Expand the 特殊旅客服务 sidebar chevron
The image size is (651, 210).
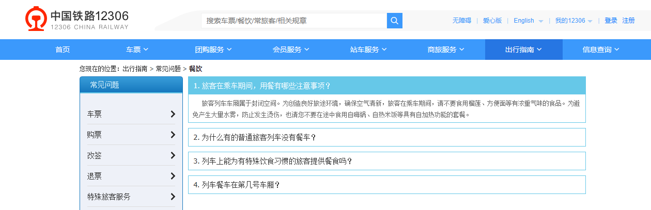coord(173,197)
